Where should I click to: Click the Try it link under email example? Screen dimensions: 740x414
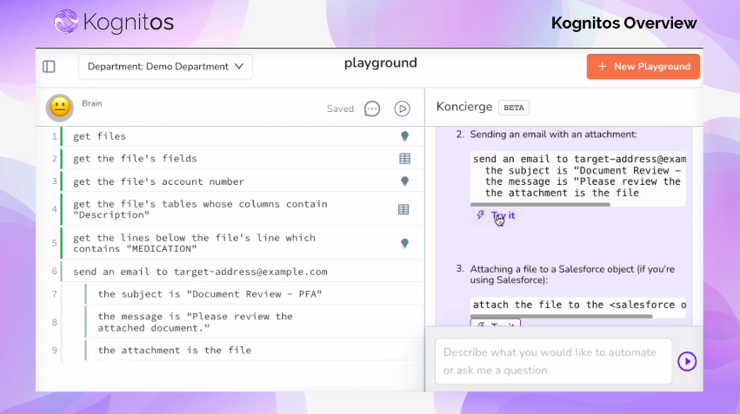tap(503, 215)
